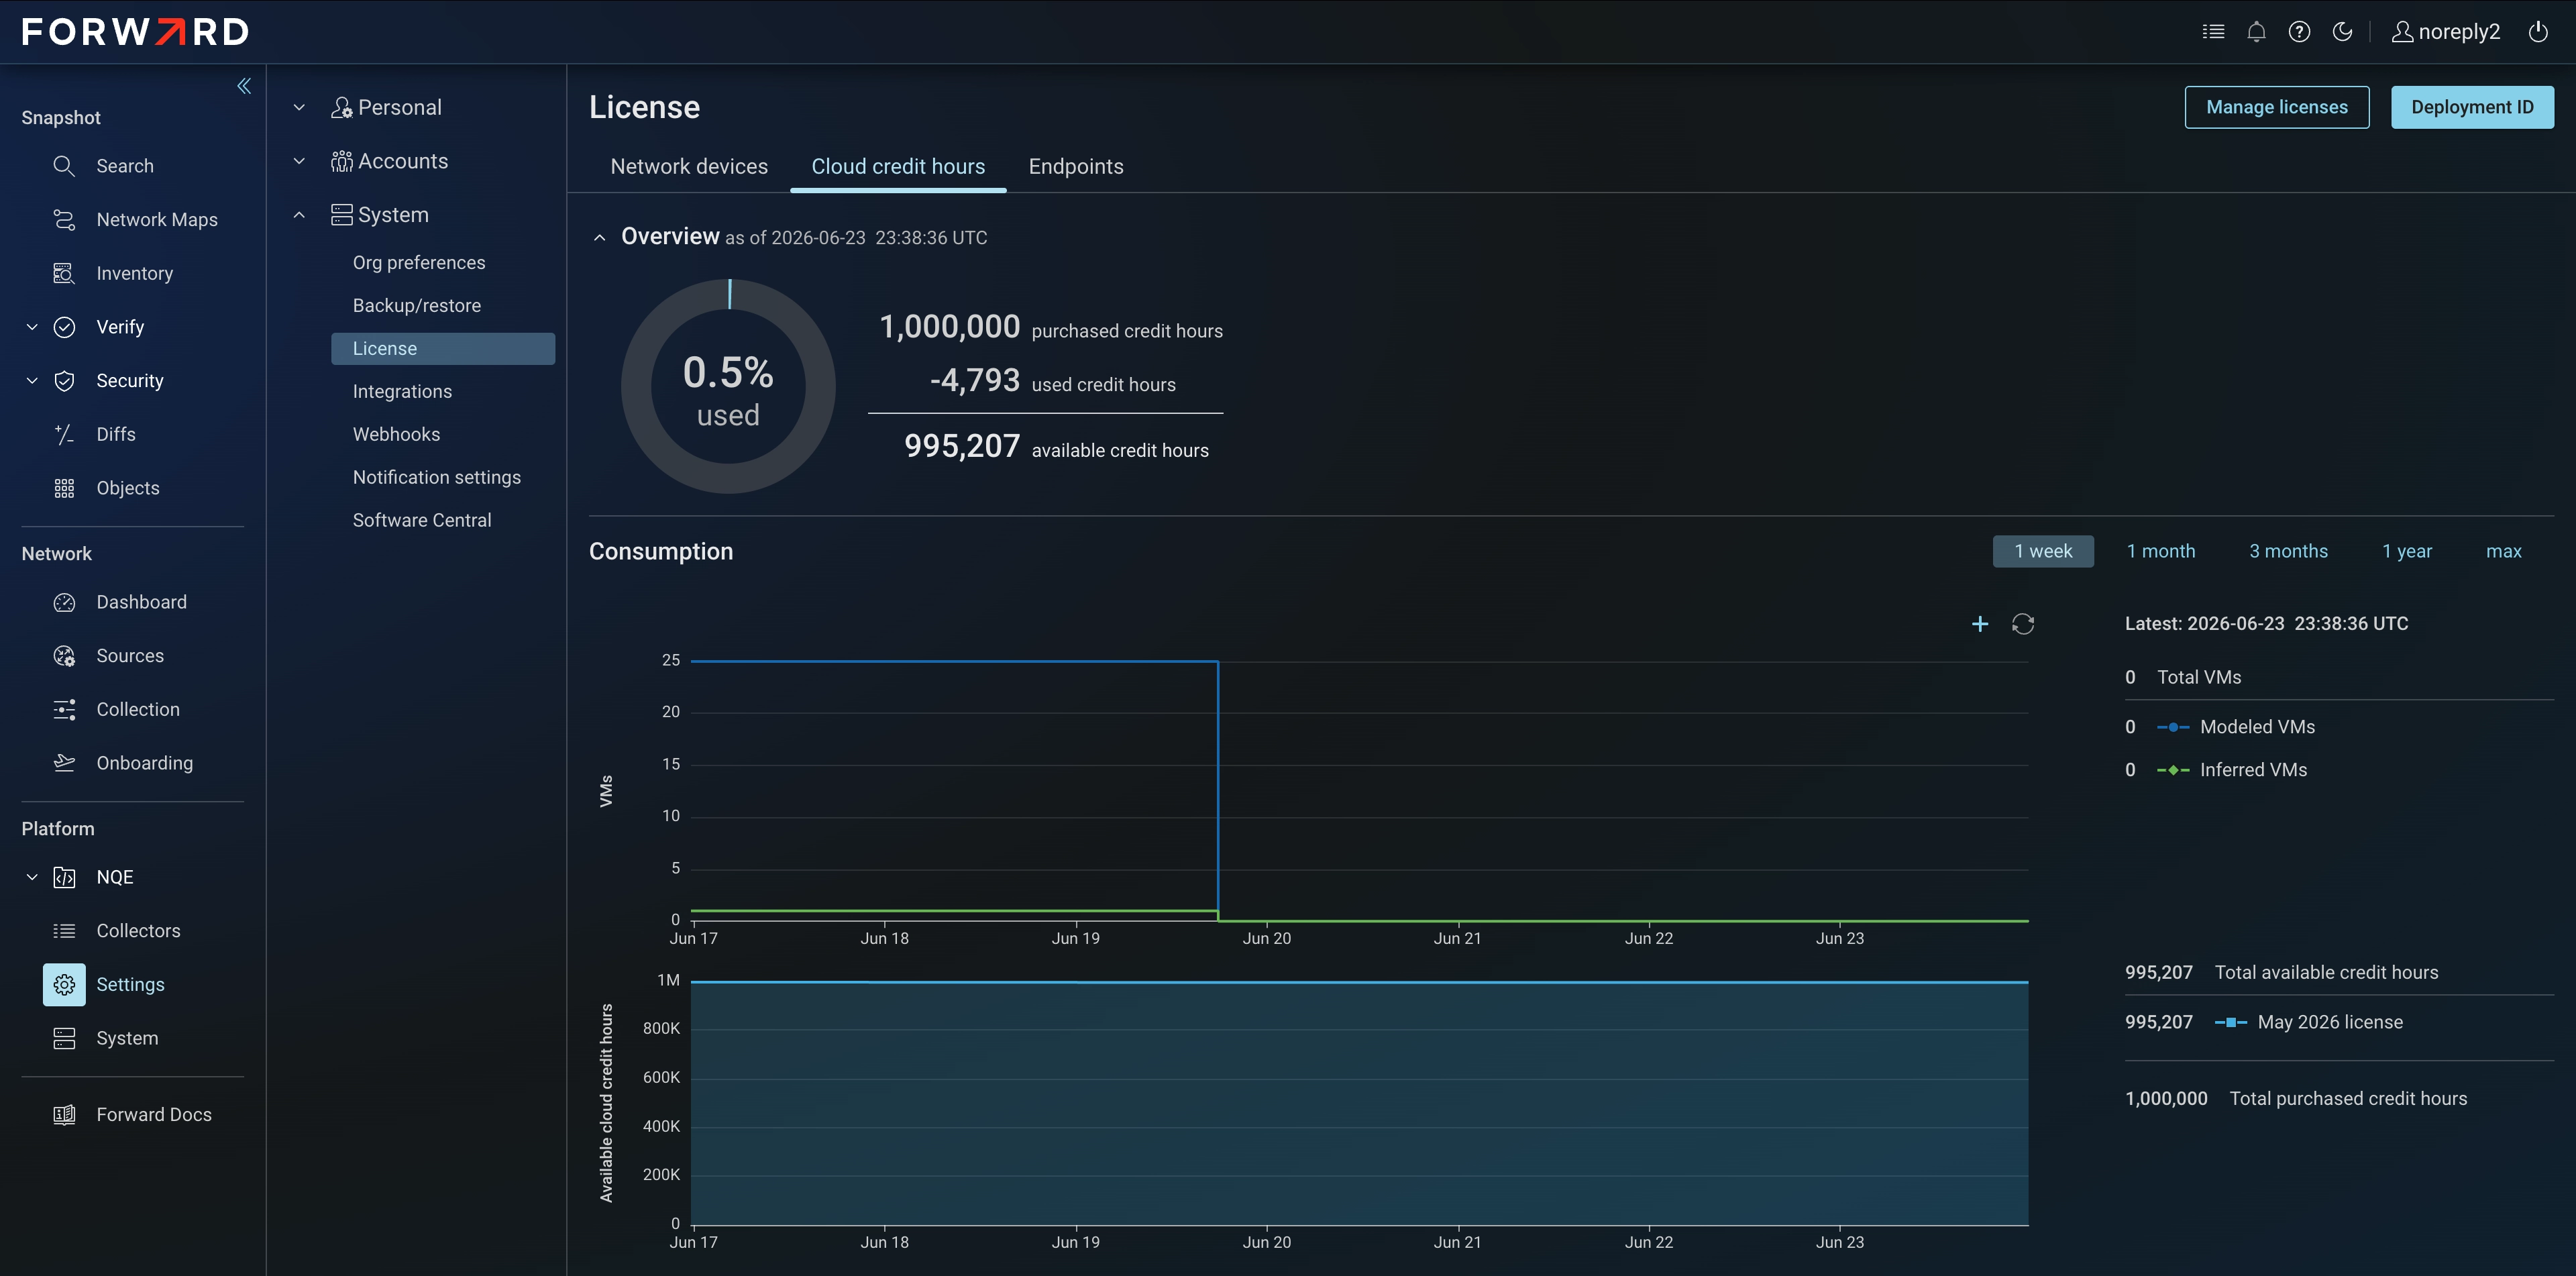This screenshot has height=1276, width=2576.
Task: Open Software Central
Action: click(x=422, y=521)
